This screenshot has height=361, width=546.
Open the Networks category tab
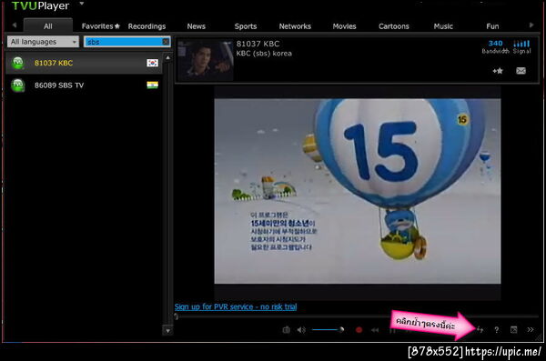point(295,26)
